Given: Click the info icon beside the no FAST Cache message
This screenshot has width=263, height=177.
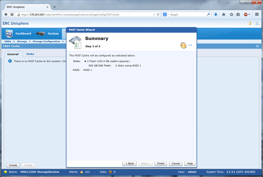Looking at the screenshot, I should pos(10,61).
